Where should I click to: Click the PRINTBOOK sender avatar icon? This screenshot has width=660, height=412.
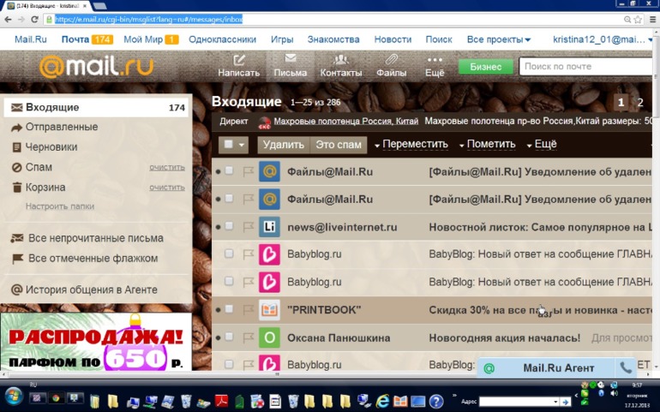[x=269, y=310]
